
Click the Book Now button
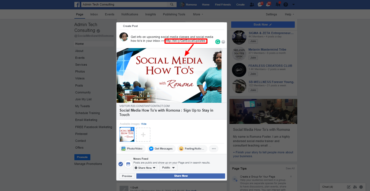(x=263, y=24)
